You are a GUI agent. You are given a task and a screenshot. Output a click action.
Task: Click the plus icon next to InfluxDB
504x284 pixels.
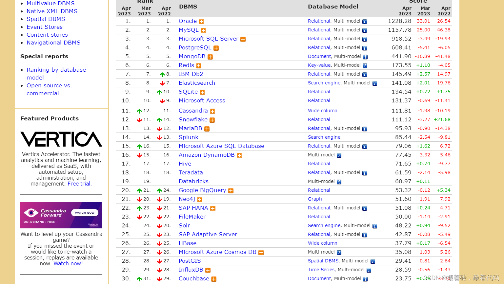(x=208, y=270)
